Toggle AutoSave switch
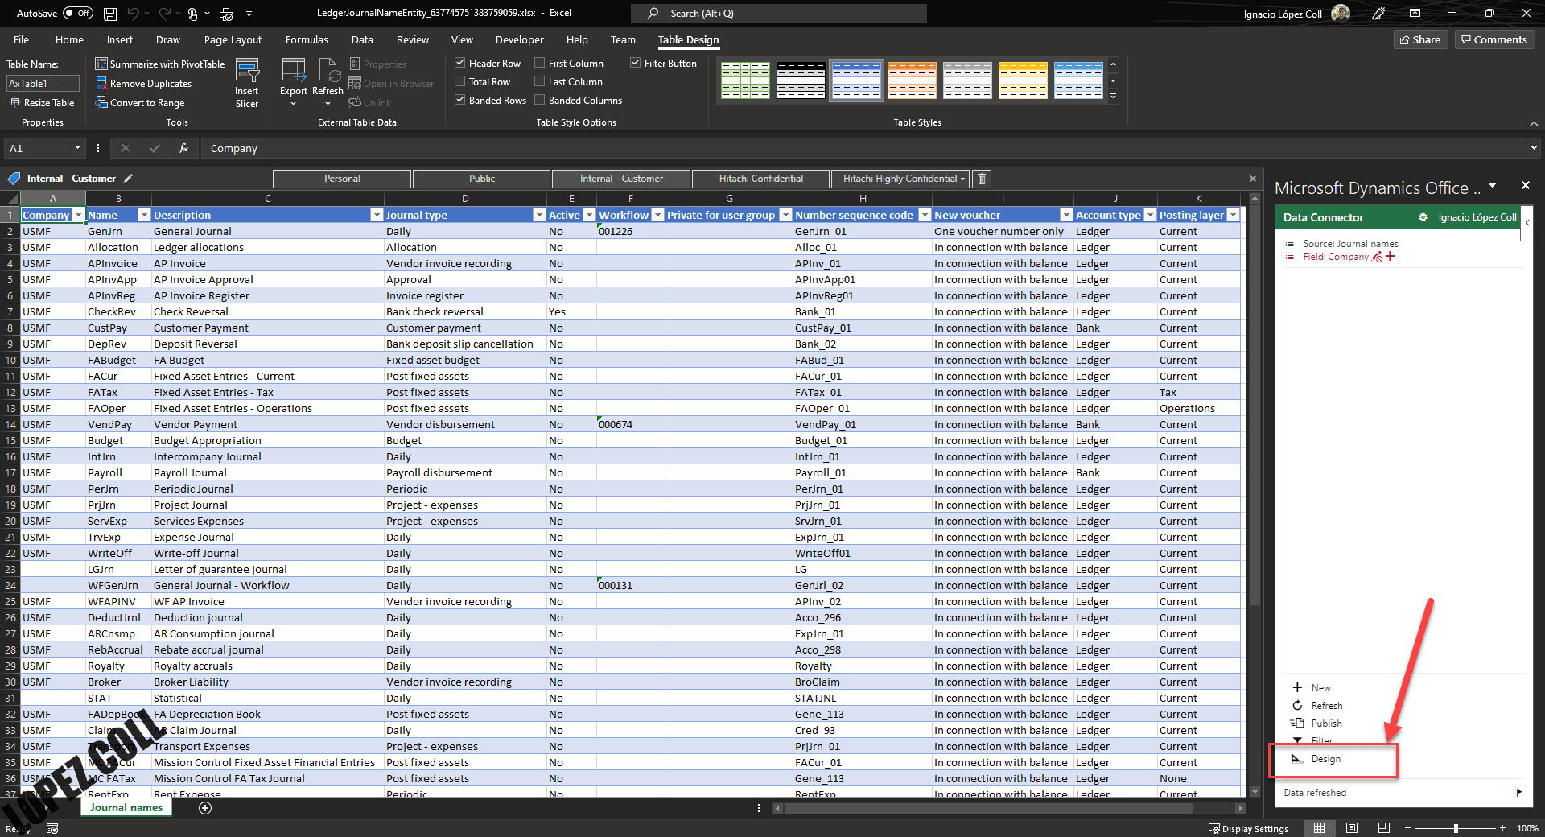The width and height of the screenshot is (1545, 837). tap(78, 14)
